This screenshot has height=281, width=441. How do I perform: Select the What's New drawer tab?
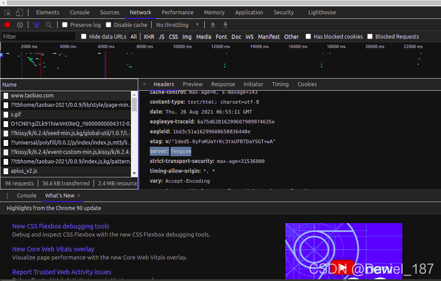[x=59, y=195]
